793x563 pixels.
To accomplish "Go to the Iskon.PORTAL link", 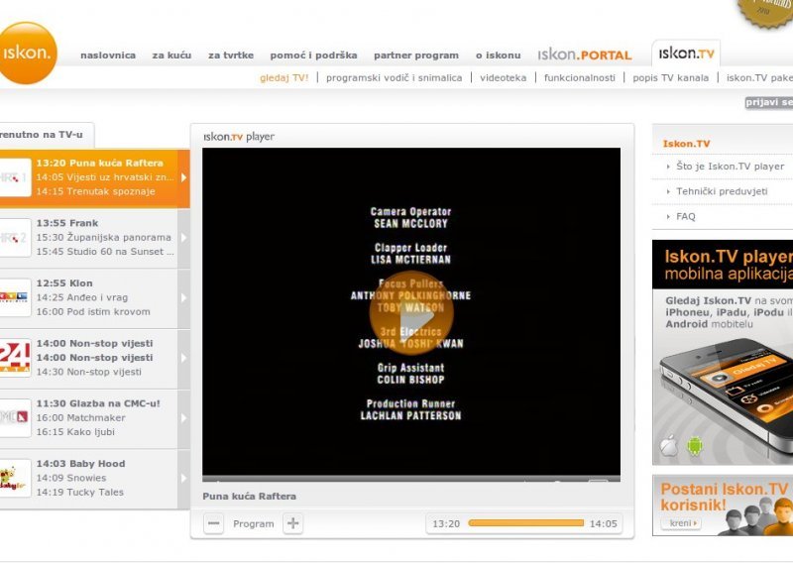I will pos(585,55).
